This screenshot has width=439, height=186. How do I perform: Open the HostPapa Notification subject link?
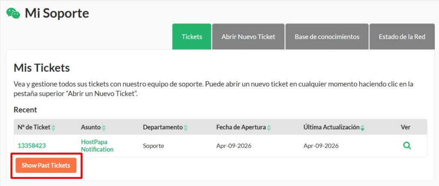pyautogui.click(x=97, y=146)
